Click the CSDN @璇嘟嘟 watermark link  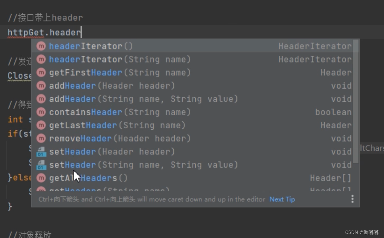pyautogui.click(x=362, y=232)
